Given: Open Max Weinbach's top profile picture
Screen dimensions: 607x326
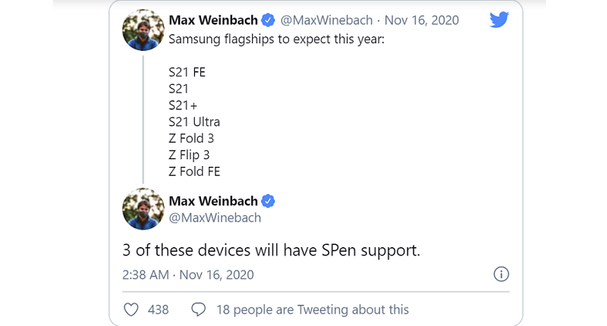Looking at the screenshot, I should (143, 30).
